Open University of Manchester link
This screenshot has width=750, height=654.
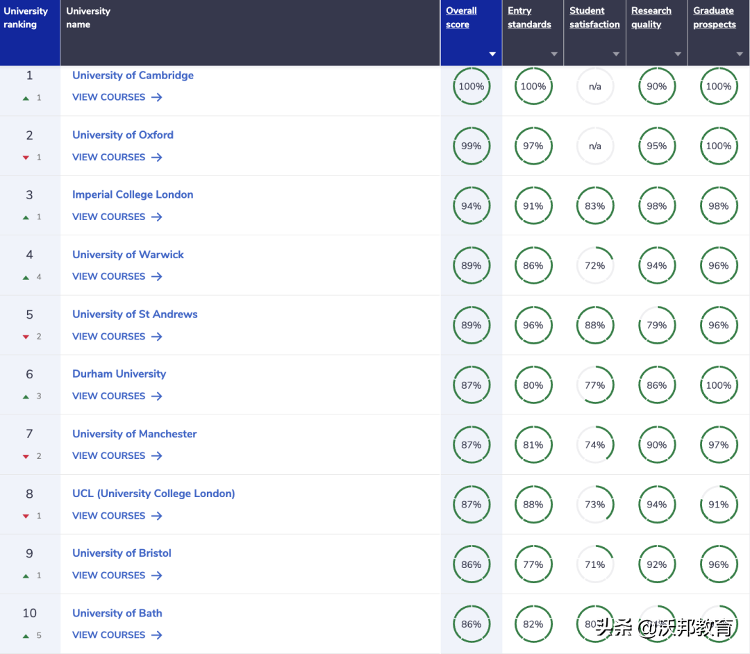pos(135,434)
